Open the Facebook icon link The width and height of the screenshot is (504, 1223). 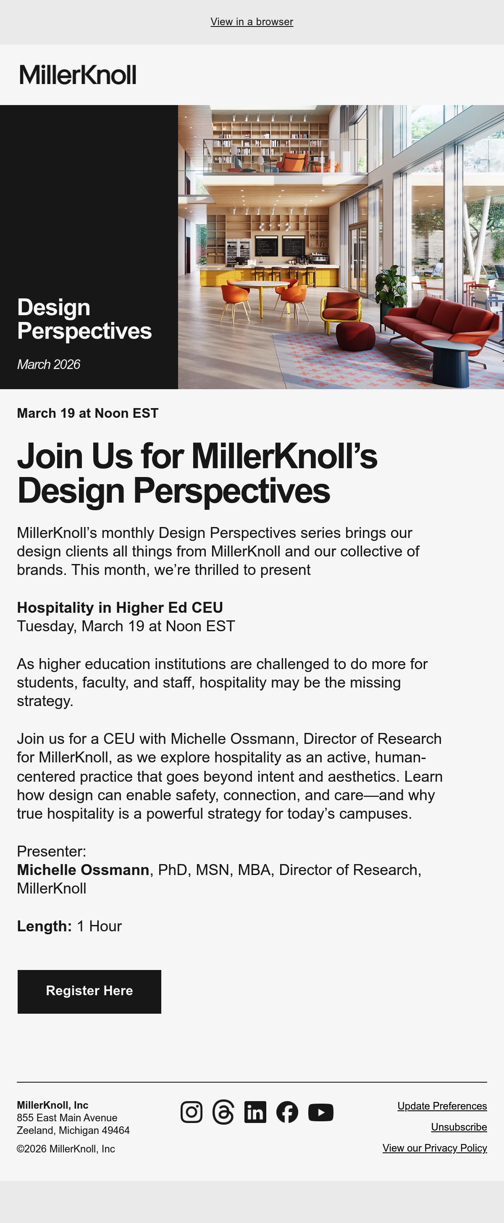(x=287, y=1112)
